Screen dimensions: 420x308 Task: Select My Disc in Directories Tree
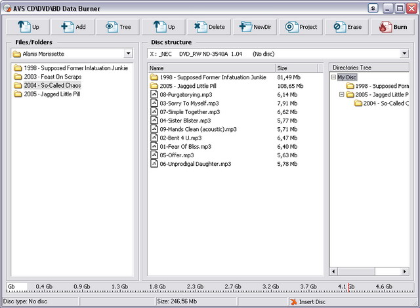pyautogui.click(x=347, y=77)
